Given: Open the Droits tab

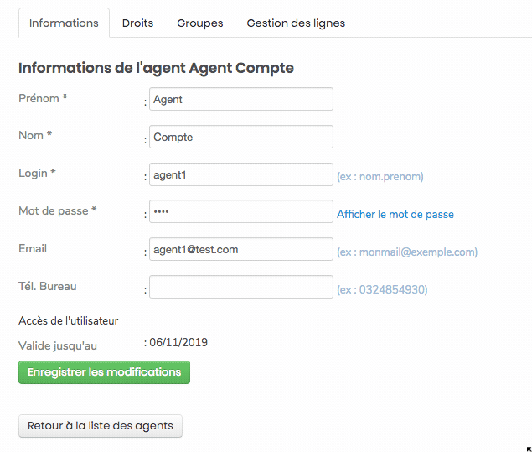Looking at the screenshot, I should [137, 23].
